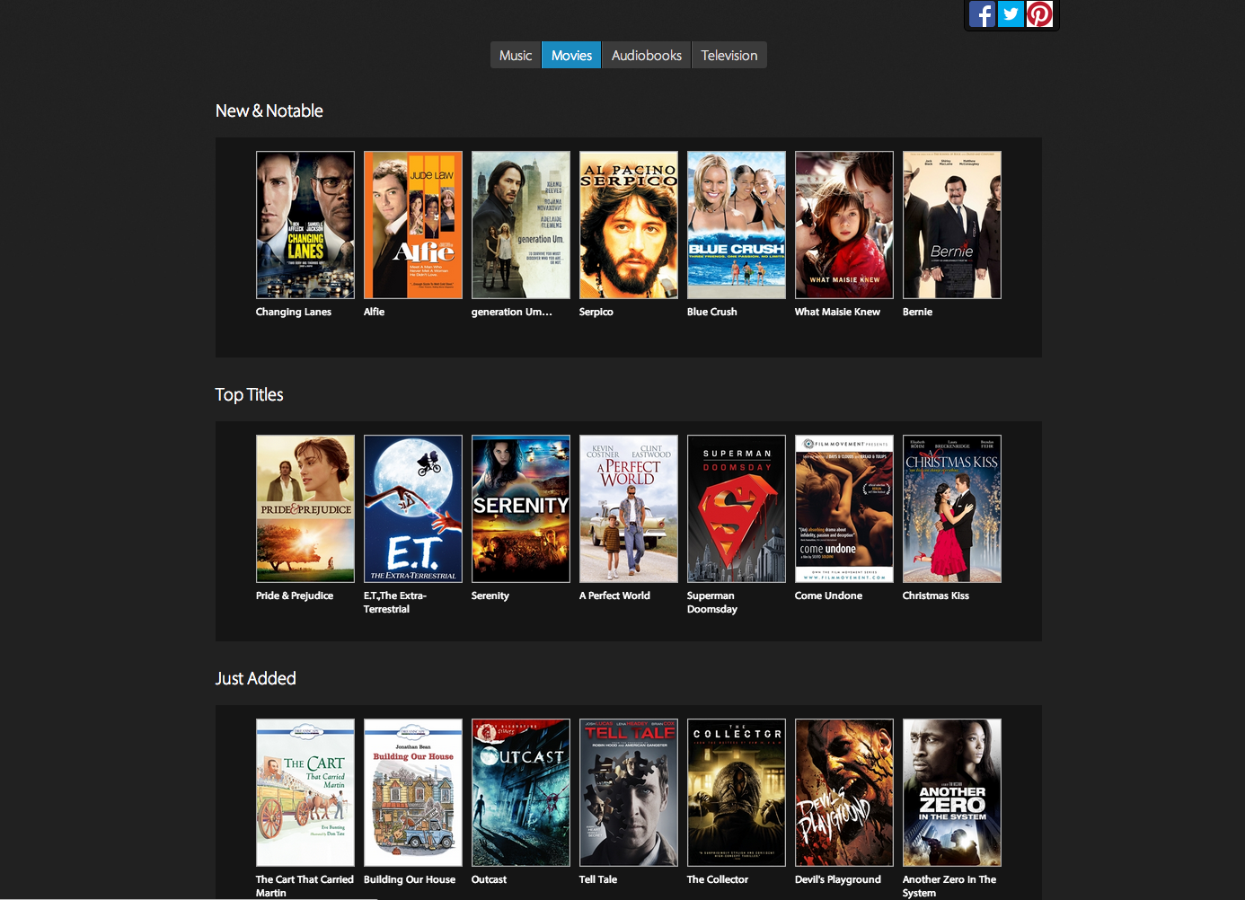Click the Pride & Prejudice title link
The width and height of the screenshot is (1245, 900).
(295, 596)
